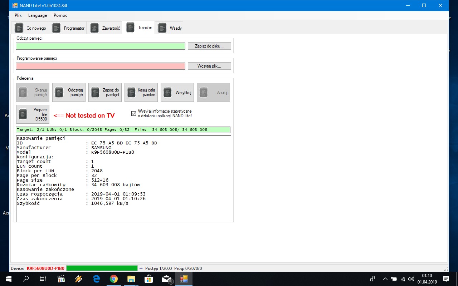Switch to the Programator tab
The height and width of the screenshot is (286, 458).
68,28
